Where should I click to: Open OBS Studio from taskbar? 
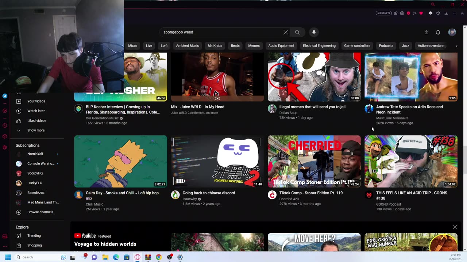pyautogui.click(x=169, y=257)
